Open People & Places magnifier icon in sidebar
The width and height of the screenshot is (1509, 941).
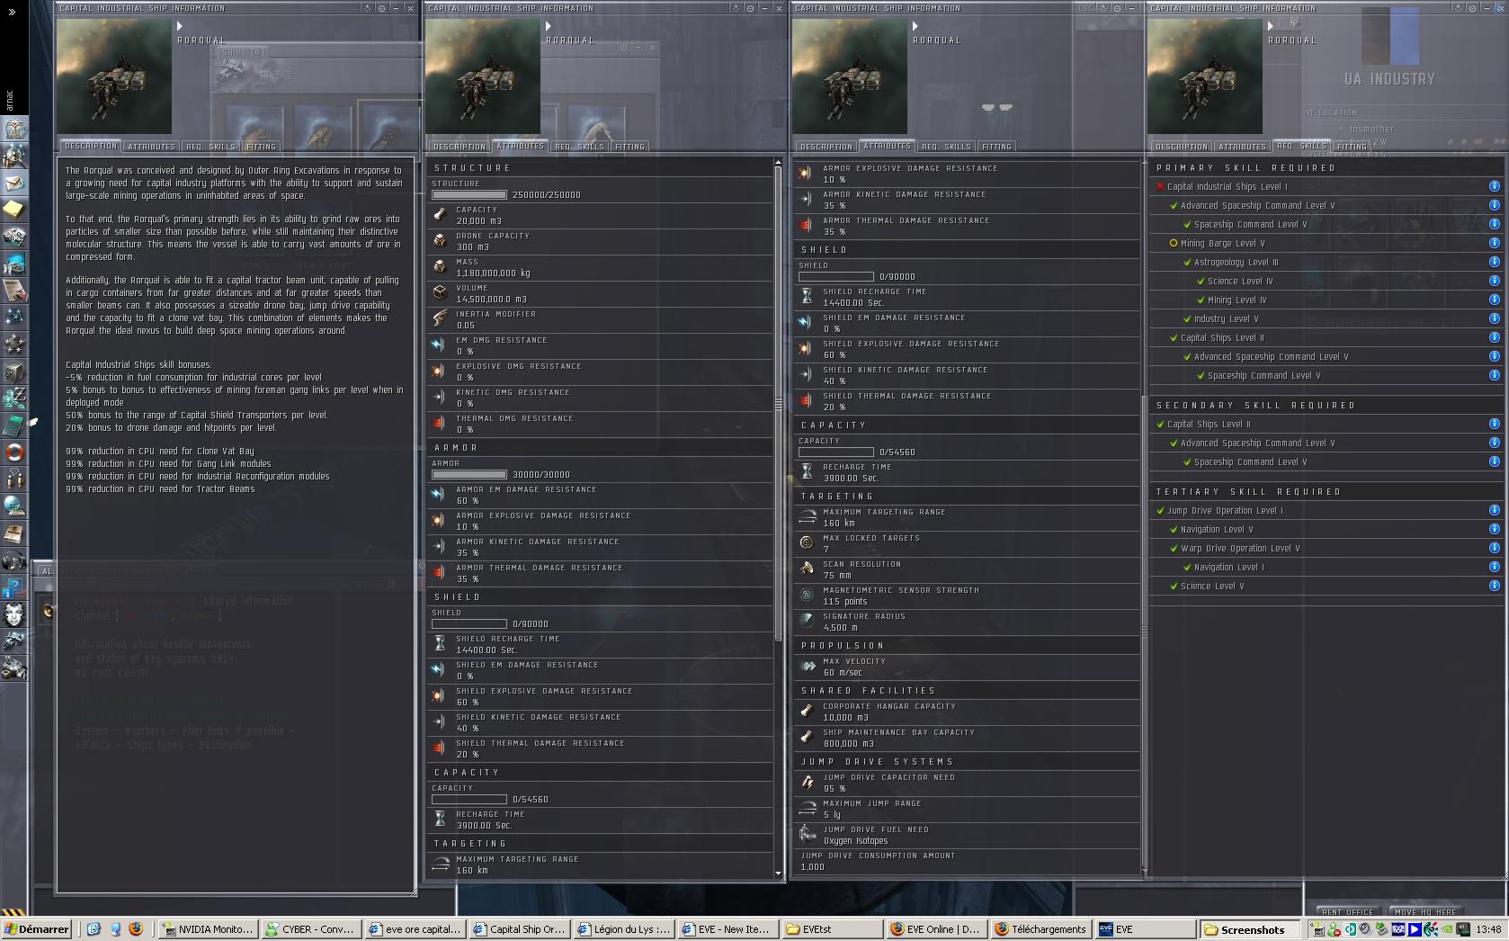14,157
